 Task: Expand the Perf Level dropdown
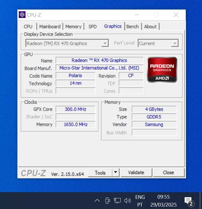pos(175,43)
